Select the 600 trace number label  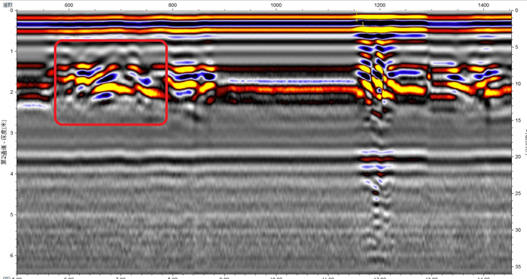pos(69,5)
